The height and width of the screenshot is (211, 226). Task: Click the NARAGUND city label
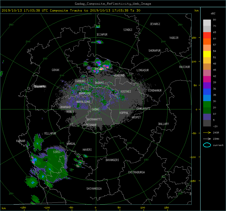[x=85, y=93]
